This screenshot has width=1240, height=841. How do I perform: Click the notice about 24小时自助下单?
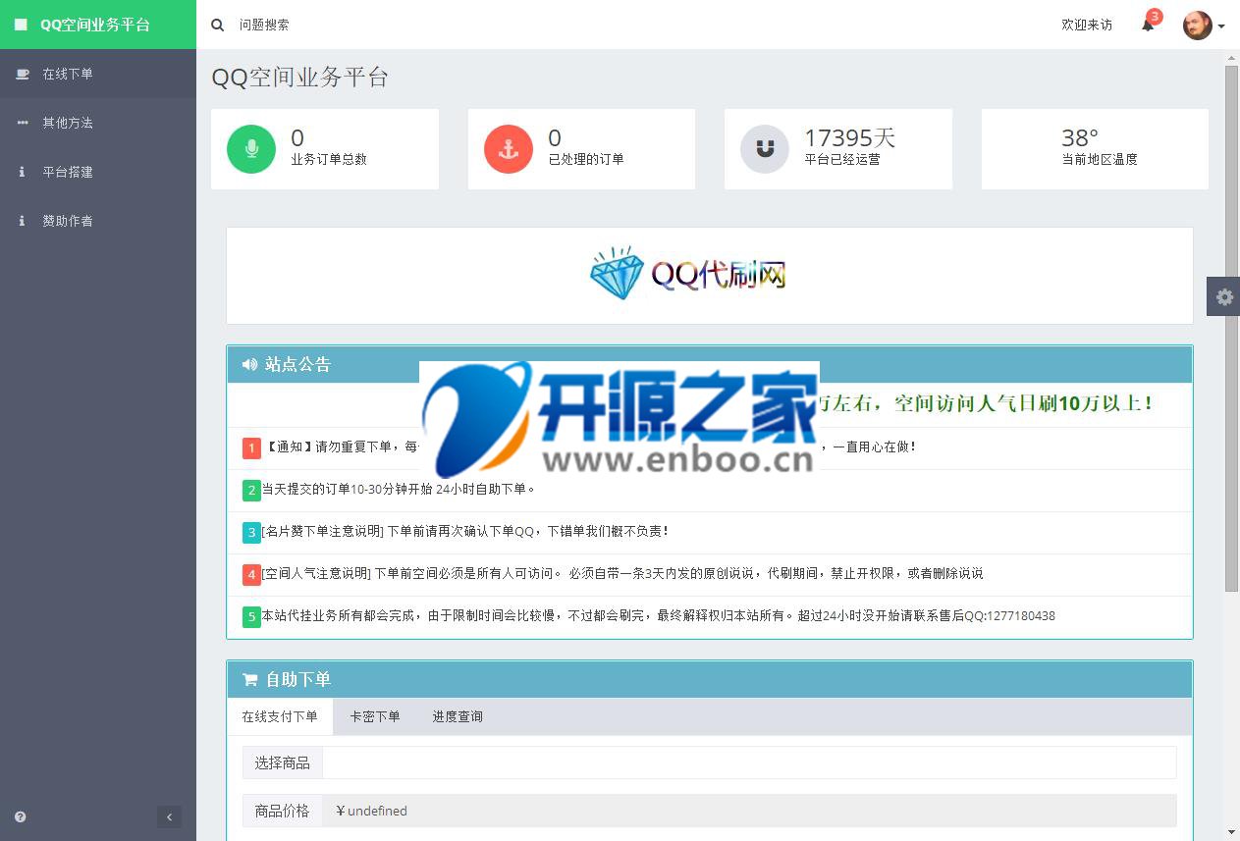pyautogui.click(x=399, y=489)
